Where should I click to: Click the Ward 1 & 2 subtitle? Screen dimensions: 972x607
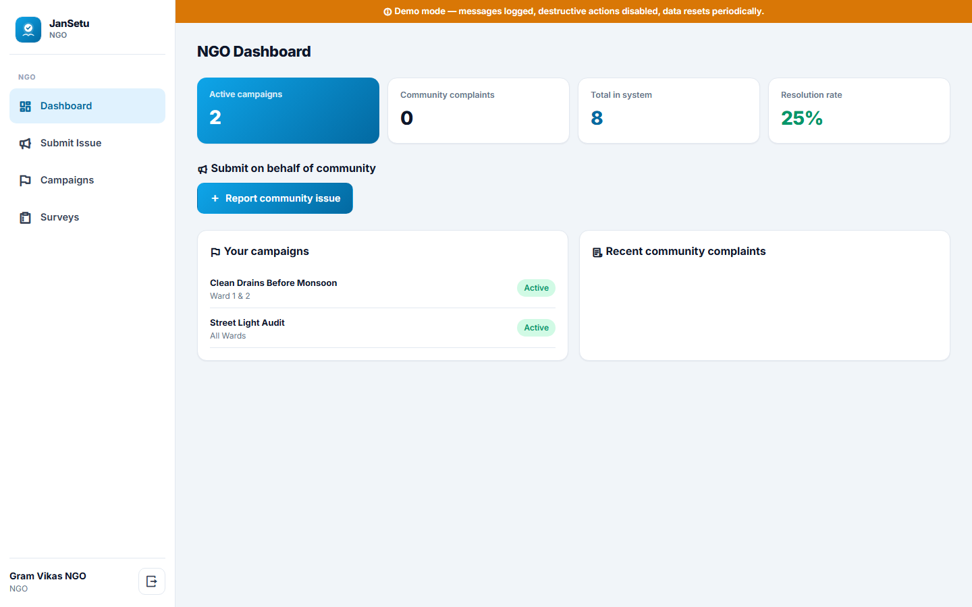230,296
